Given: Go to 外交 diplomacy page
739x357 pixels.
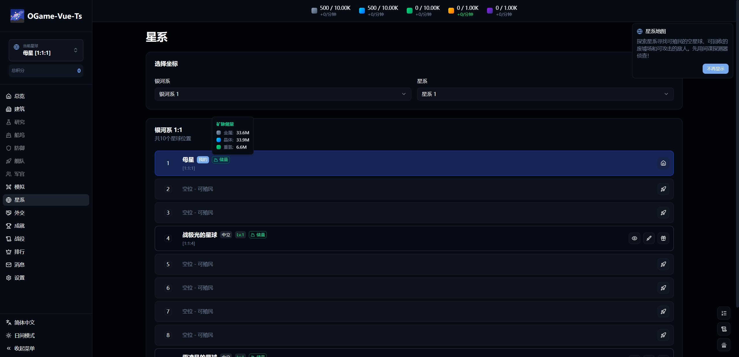Looking at the screenshot, I should click(19, 213).
